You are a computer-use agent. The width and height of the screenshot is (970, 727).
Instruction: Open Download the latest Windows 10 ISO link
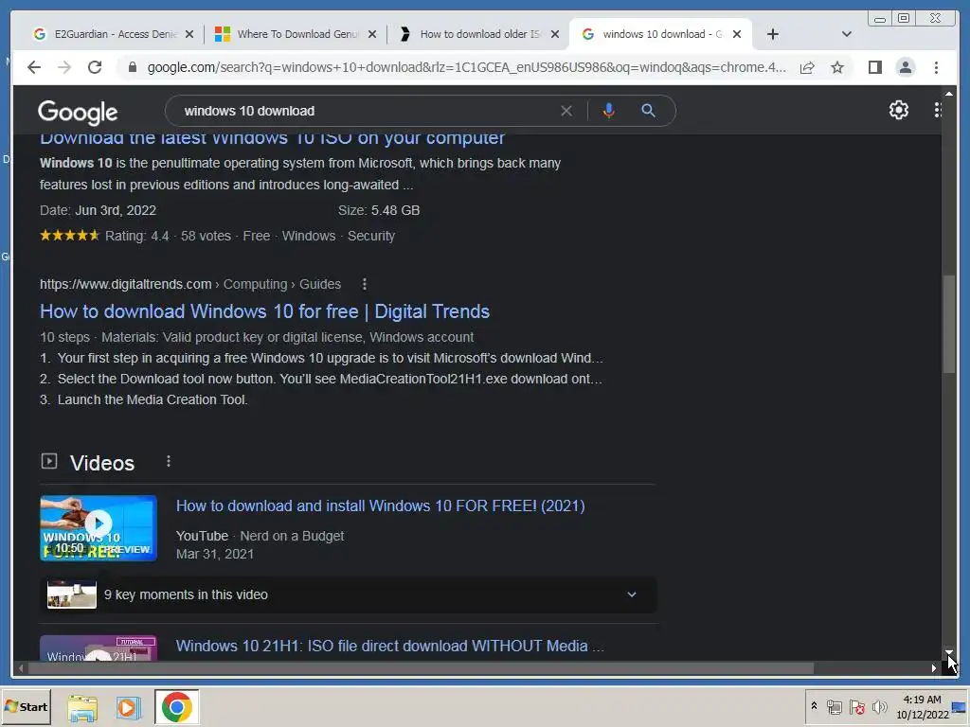tap(272, 138)
